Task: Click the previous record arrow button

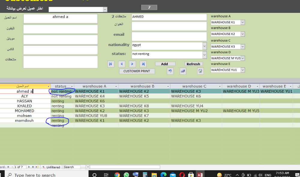Action: [121, 64]
